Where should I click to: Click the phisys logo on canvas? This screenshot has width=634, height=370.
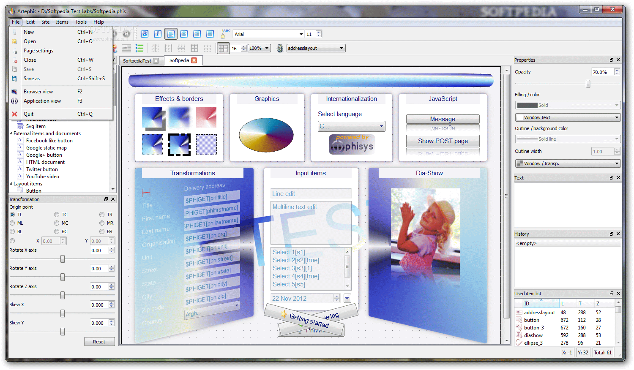(352, 145)
